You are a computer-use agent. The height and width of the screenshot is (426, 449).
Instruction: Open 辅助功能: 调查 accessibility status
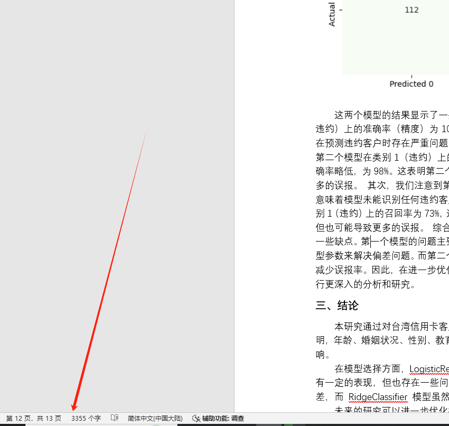[x=218, y=418]
